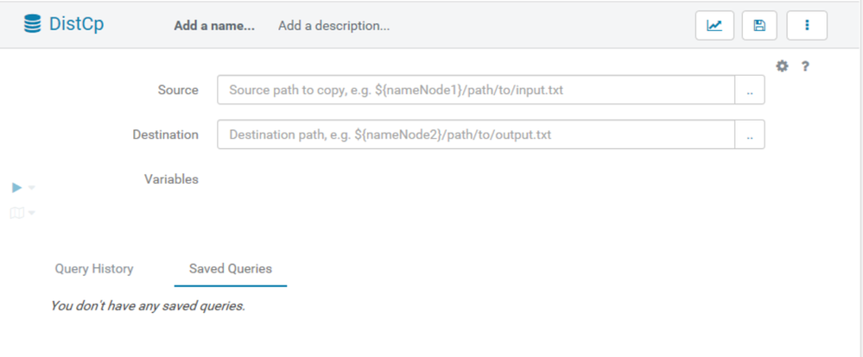Save the query with the floppy disk icon

tap(759, 25)
